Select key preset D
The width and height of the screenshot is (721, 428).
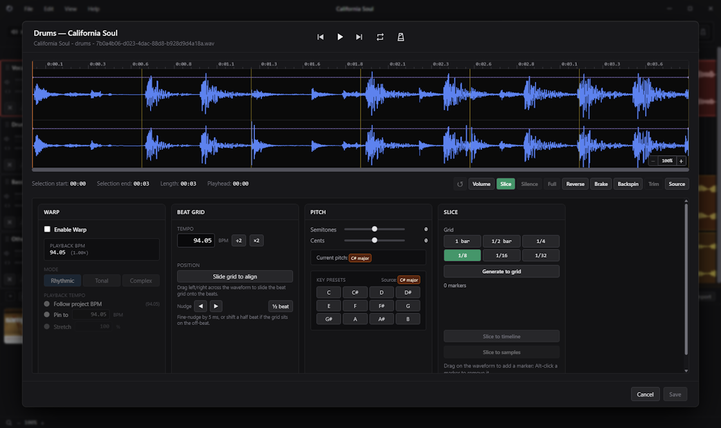[381, 292]
